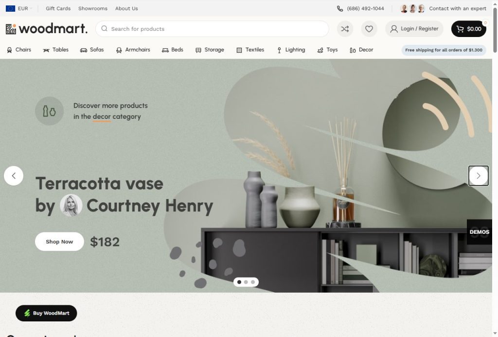Expand the EUR currency dropdown

(19, 8)
